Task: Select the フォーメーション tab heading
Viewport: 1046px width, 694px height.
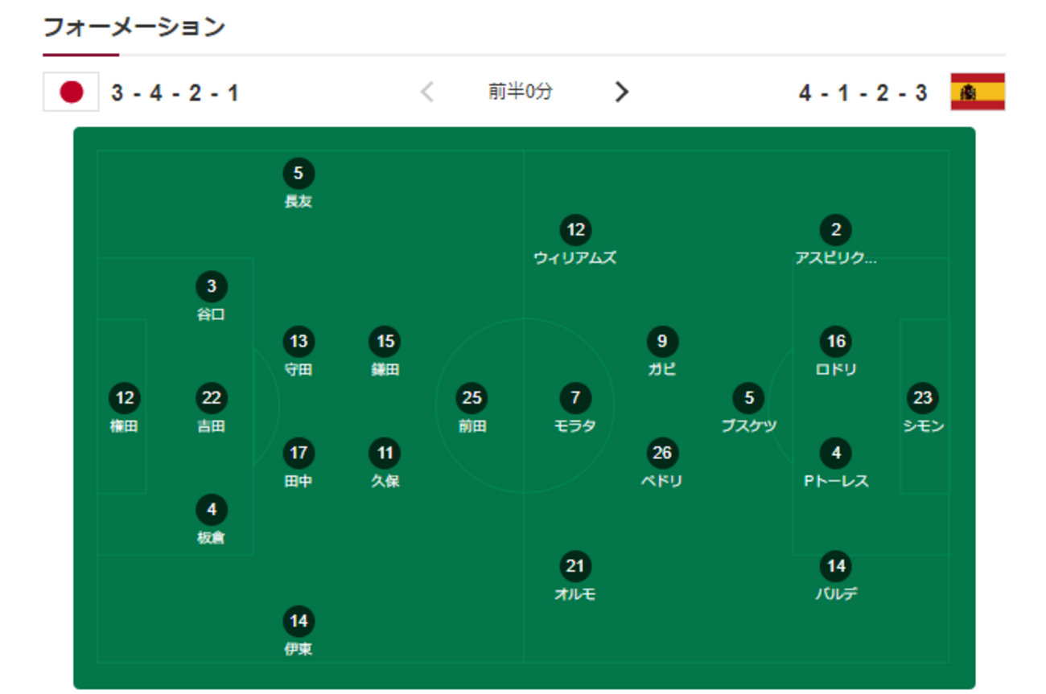Action: [x=134, y=27]
